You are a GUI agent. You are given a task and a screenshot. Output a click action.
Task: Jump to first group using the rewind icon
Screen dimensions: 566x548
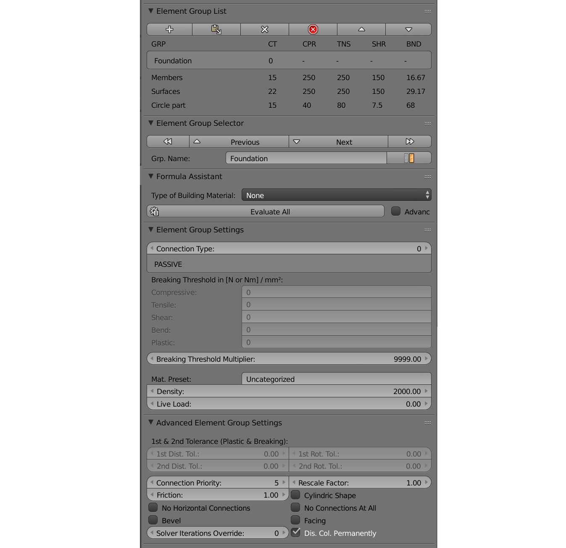(x=168, y=141)
